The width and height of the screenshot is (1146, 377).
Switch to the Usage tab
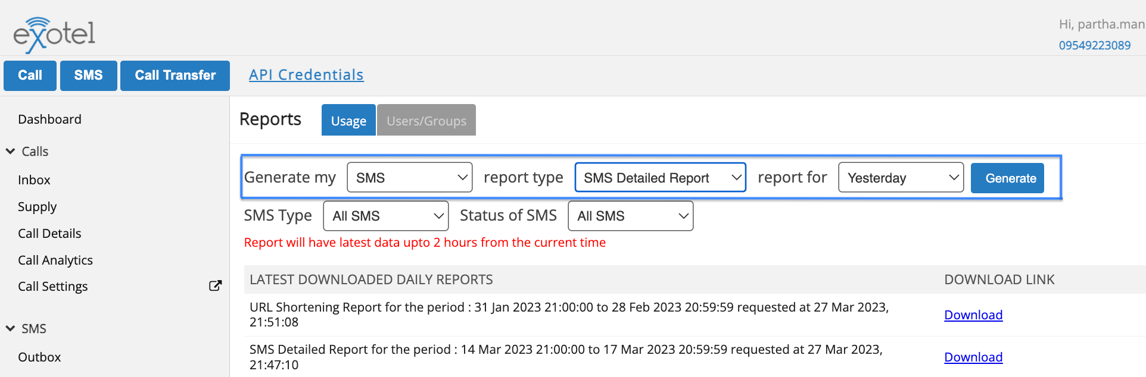pyautogui.click(x=348, y=120)
